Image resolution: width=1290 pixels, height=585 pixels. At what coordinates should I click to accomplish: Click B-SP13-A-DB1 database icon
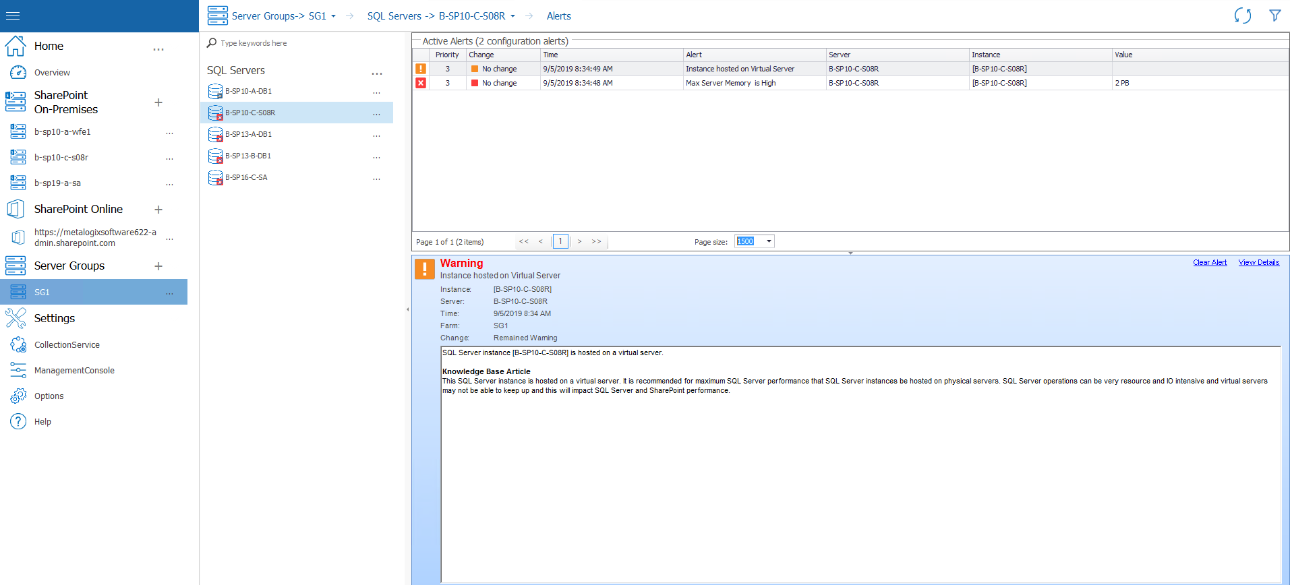[x=215, y=134]
